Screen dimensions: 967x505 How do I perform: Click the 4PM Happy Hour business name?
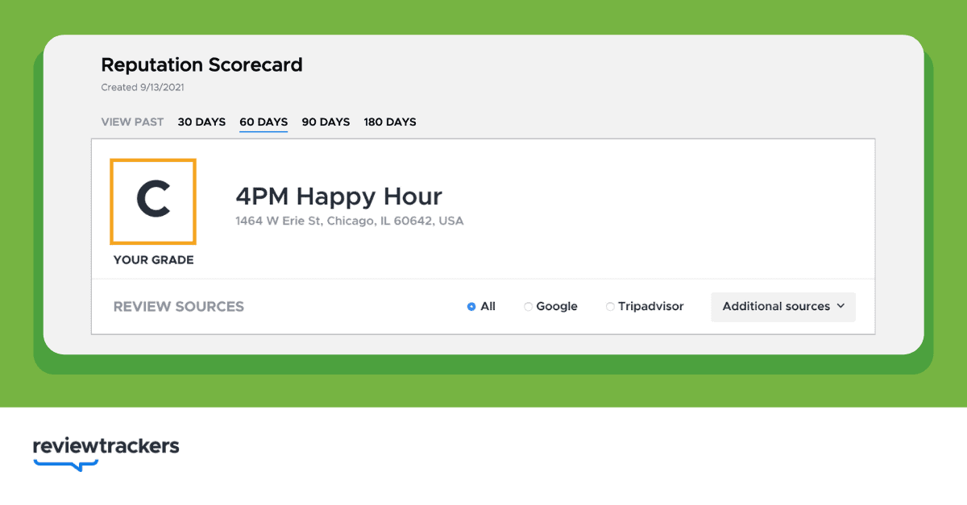click(338, 197)
